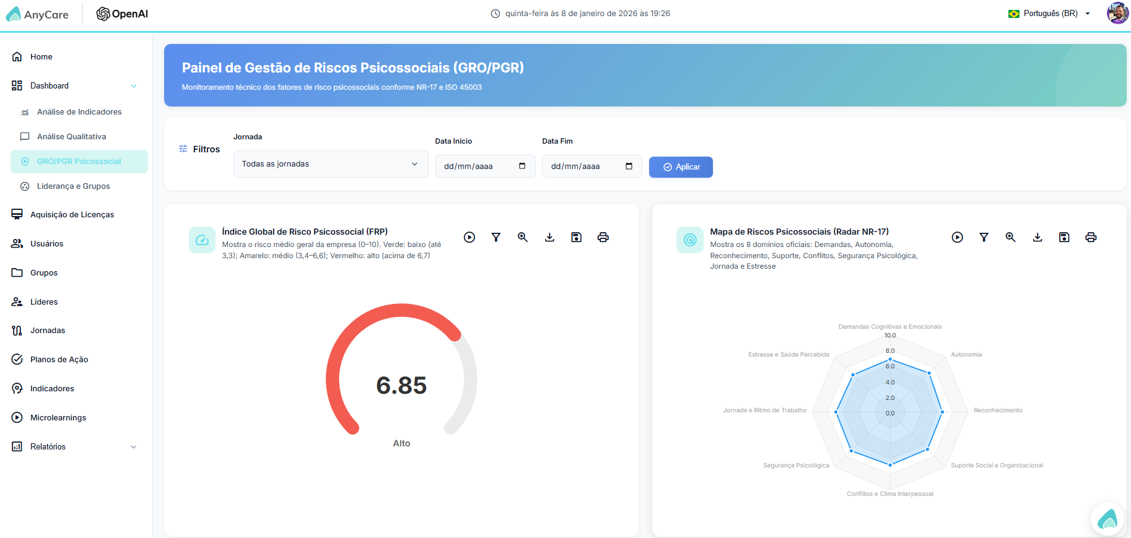Click Estresse e Saúde Percebida label
This screenshot has width=1131, height=538.
coord(788,355)
